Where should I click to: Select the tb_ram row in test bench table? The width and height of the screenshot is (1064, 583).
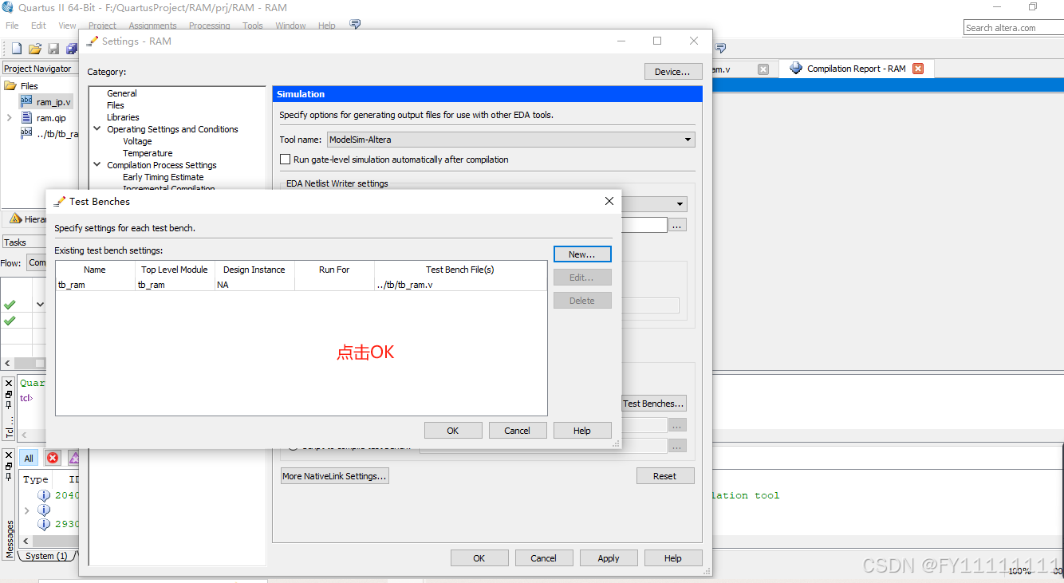[x=301, y=285]
